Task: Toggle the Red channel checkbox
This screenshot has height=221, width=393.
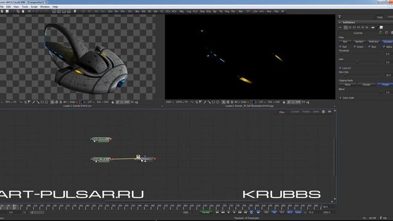Action: point(340,47)
